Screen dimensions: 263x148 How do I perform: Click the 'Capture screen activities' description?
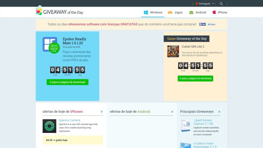click(206, 131)
